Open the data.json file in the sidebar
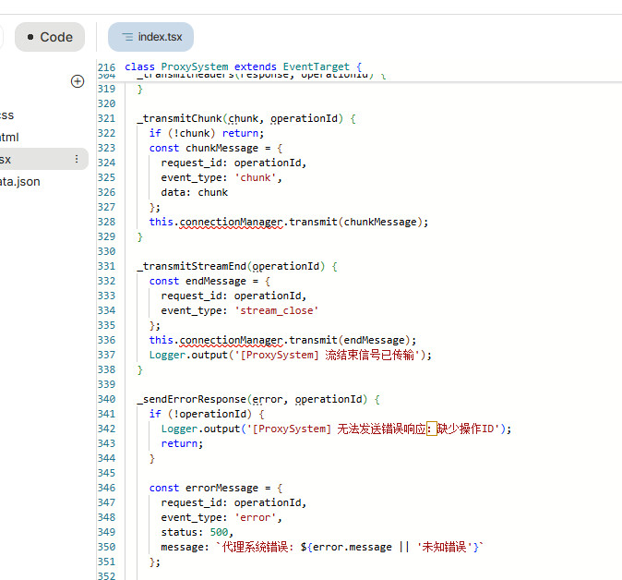 tap(20, 182)
